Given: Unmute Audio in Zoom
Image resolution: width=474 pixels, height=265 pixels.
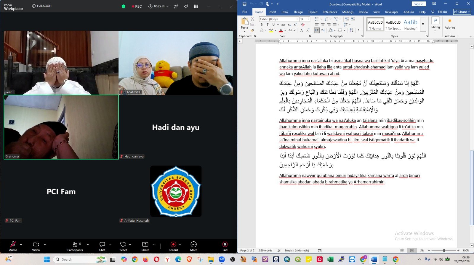Looking at the screenshot, I should pyautogui.click(x=13, y=246).
